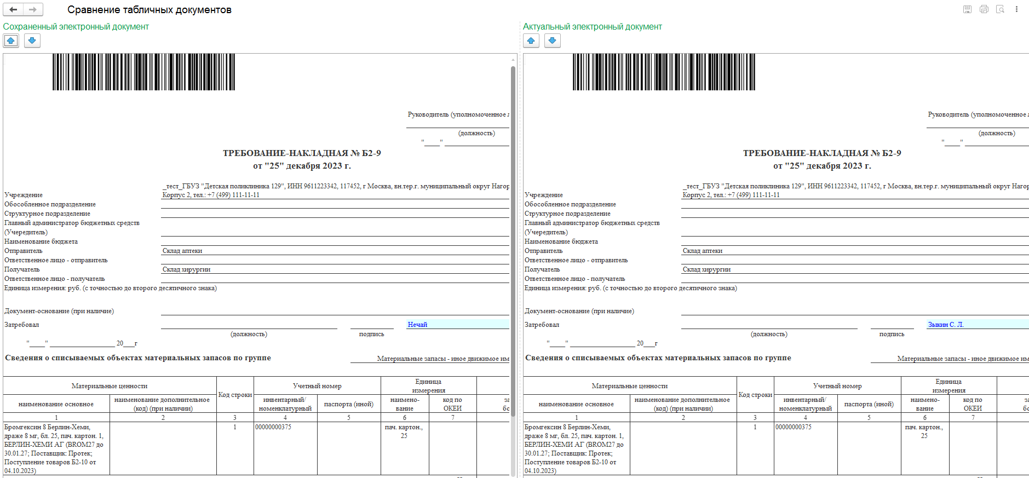Click 'Бромгексин 8 Берлин-Хеми' cell in left table

pos(56,448)
